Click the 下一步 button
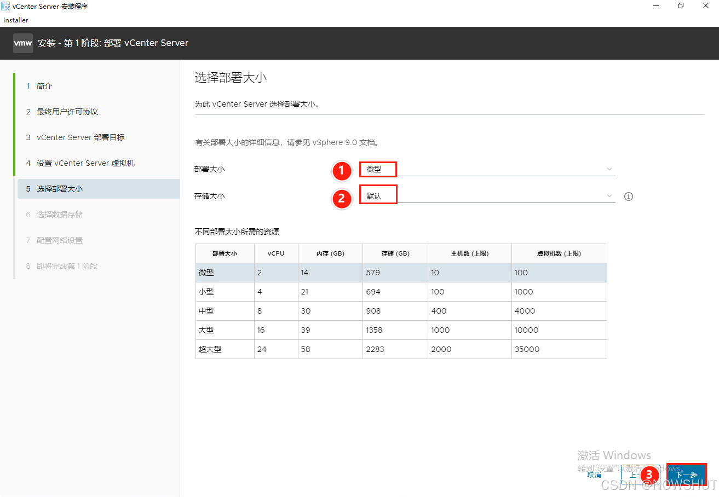719x497 pixels. click(686, 475)
